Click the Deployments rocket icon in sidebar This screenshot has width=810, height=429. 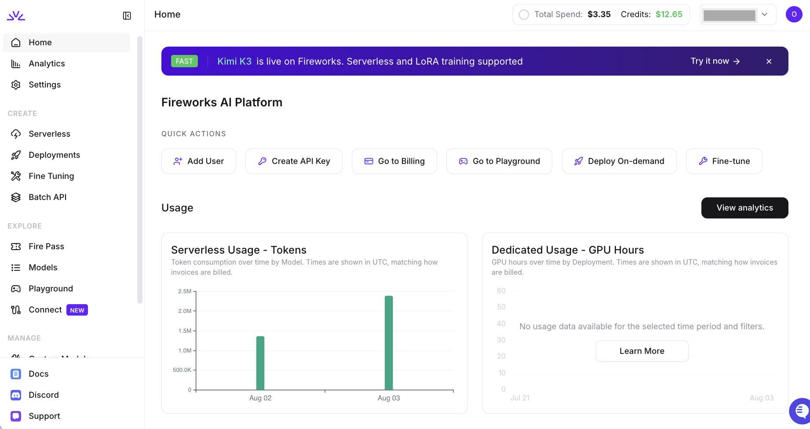16,155
